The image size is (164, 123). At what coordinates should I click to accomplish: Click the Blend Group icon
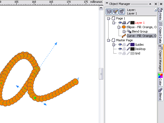click(x=129, y=31)
